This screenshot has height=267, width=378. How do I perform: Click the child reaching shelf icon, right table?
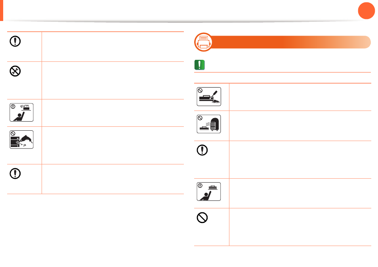click(x=209, y=192)
